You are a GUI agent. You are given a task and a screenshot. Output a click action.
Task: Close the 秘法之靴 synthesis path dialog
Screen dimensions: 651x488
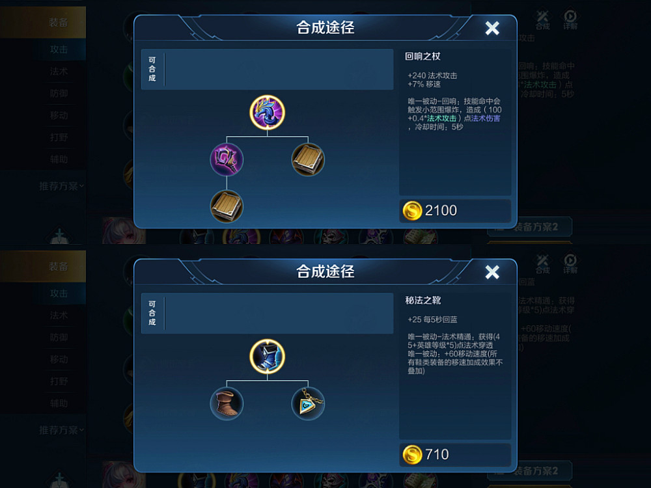click(492, 272)
